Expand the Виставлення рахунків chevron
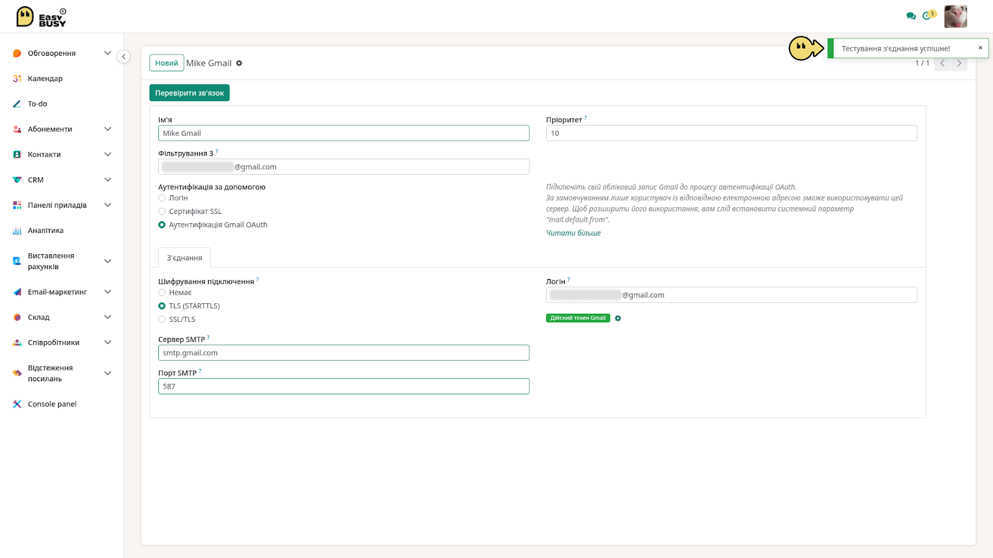 coord(107,261)
